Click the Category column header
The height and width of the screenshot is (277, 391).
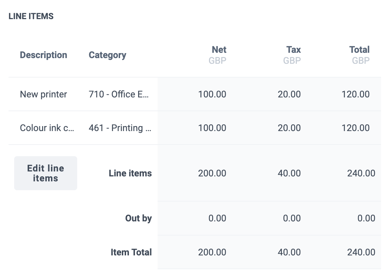pyautogui.click(x=107, y=55)
